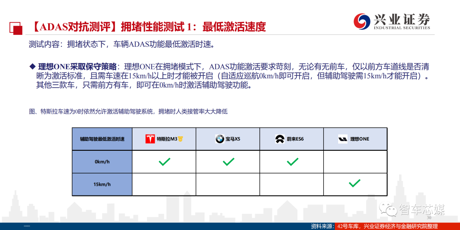Click the 兴业证券 company name text
This screenshot has width=460, height=230.
(x=402, y=19)
